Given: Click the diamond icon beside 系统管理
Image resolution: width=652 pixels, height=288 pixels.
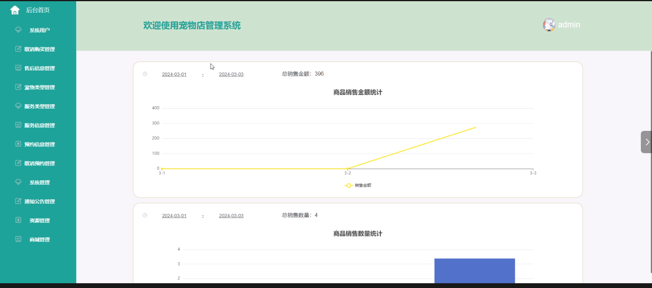Looking at the screenshot, I should tap(18, 182).
